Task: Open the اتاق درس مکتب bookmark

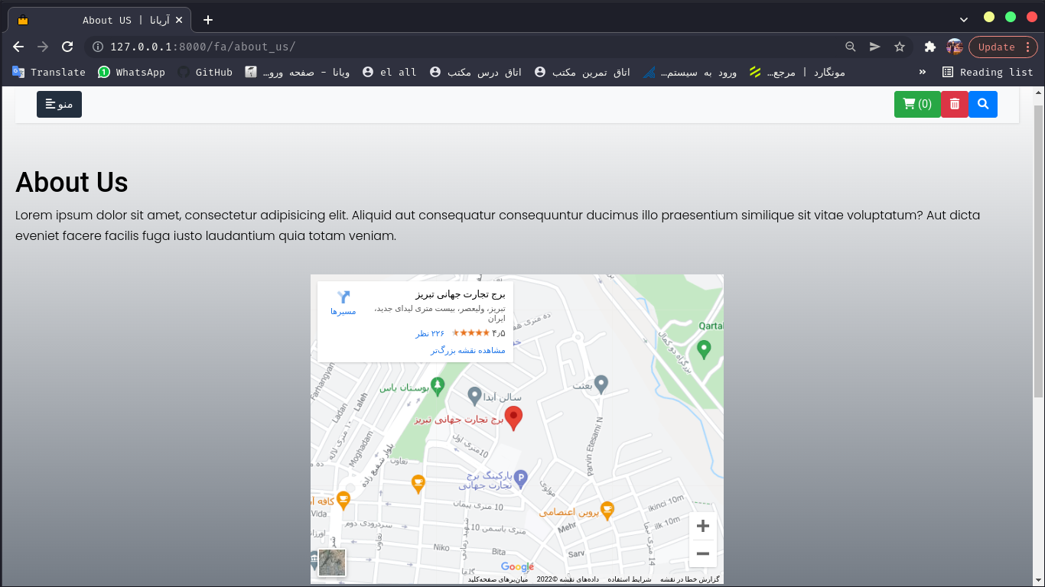Action: point(476,72)
